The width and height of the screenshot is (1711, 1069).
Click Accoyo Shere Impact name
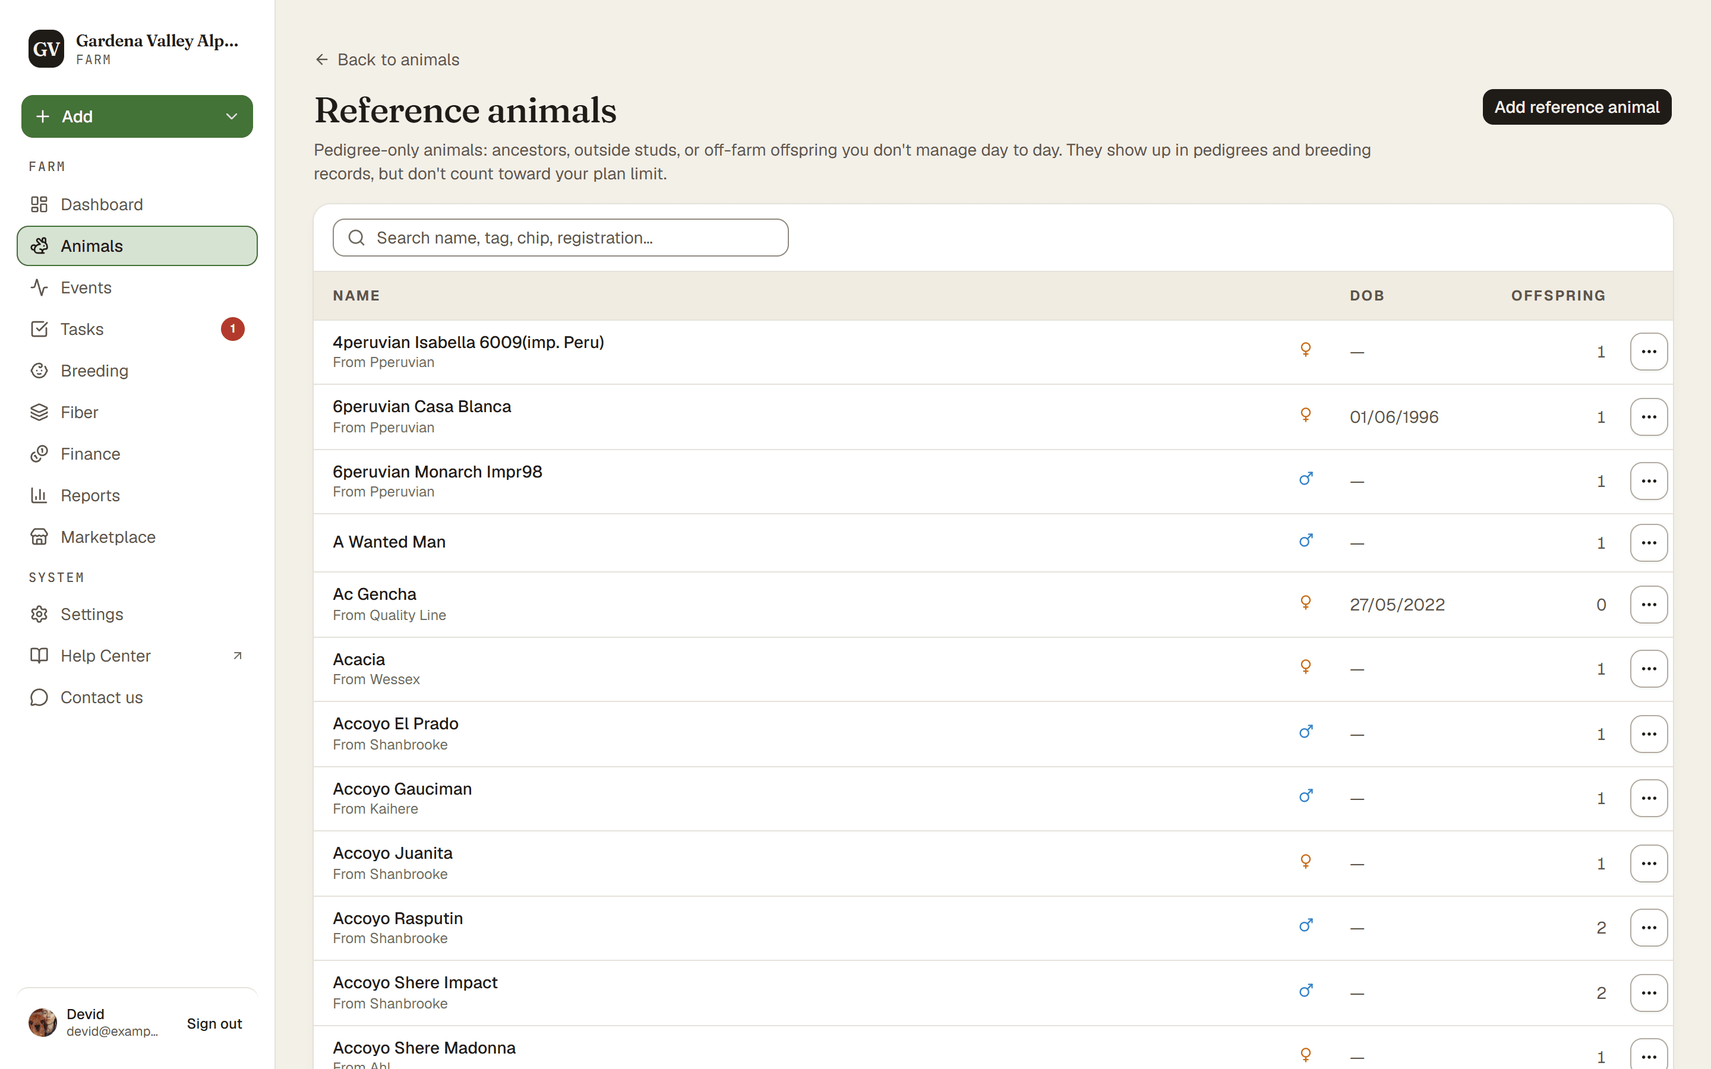(415, 983)
